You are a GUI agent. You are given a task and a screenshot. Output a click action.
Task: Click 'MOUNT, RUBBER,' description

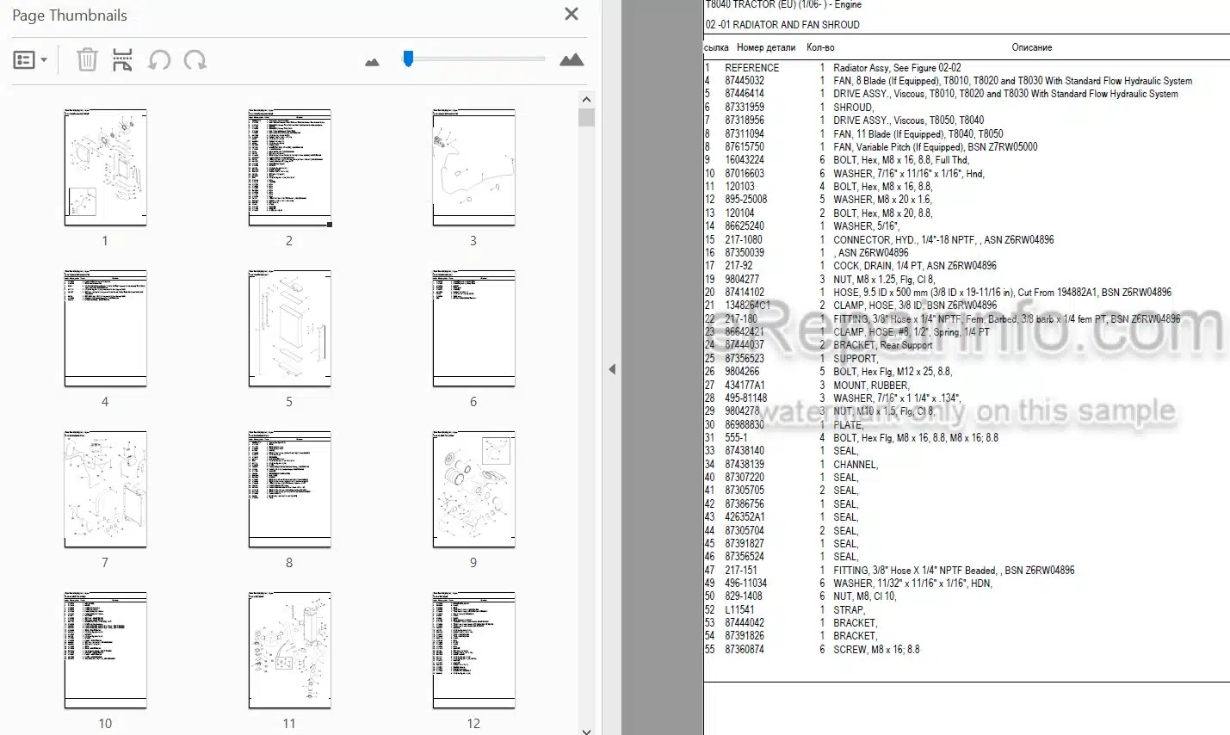coord(870,386)
